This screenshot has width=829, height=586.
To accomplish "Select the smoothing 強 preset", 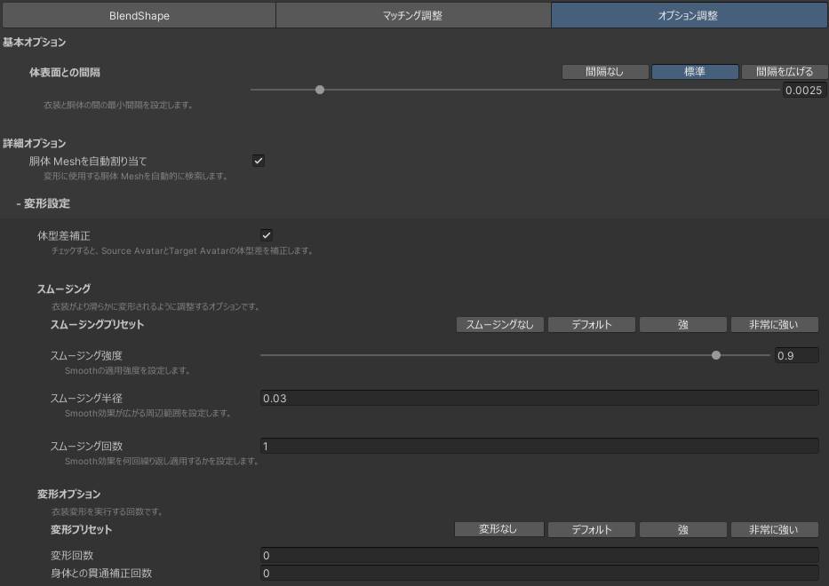I will [683, 324].
